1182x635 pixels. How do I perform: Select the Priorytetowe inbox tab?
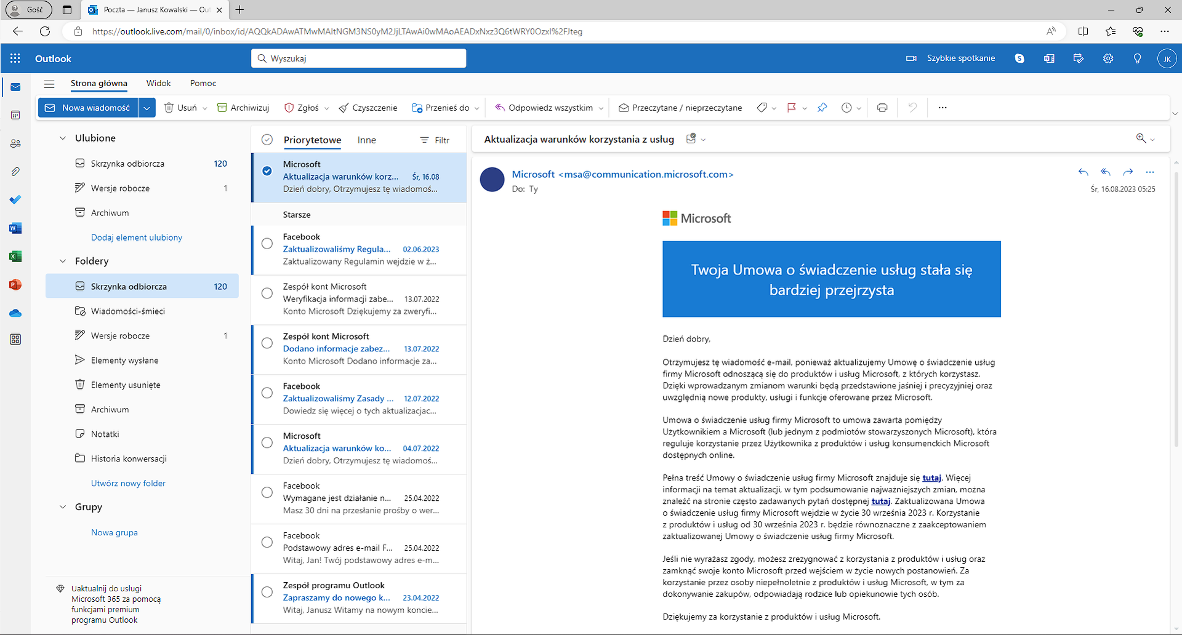312,140
